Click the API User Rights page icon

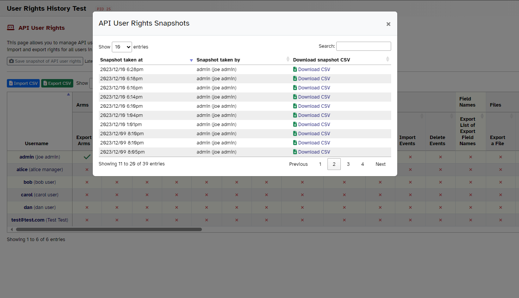[11, 28]
